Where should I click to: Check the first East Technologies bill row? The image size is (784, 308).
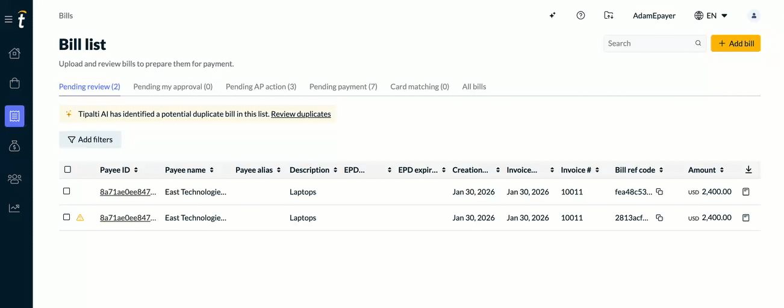[x=67, y=191]
